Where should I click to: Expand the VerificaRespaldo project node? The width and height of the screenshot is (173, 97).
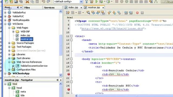[5, 20]
